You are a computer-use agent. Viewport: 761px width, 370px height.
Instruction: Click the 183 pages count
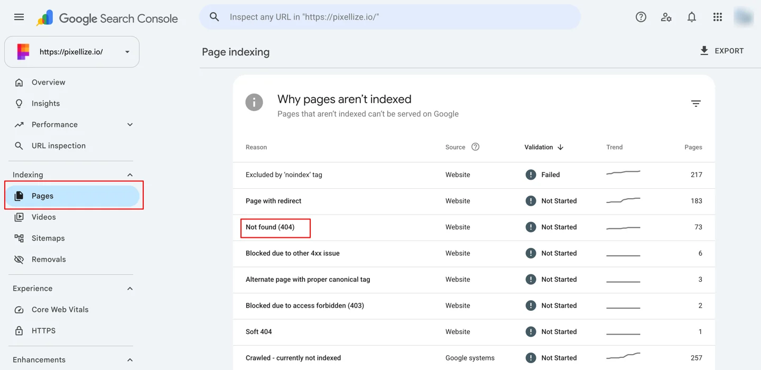point(697,201)
